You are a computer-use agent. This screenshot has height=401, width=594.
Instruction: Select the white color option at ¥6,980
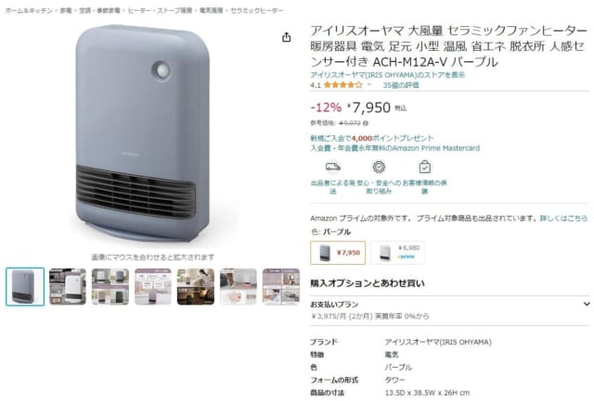397,252
